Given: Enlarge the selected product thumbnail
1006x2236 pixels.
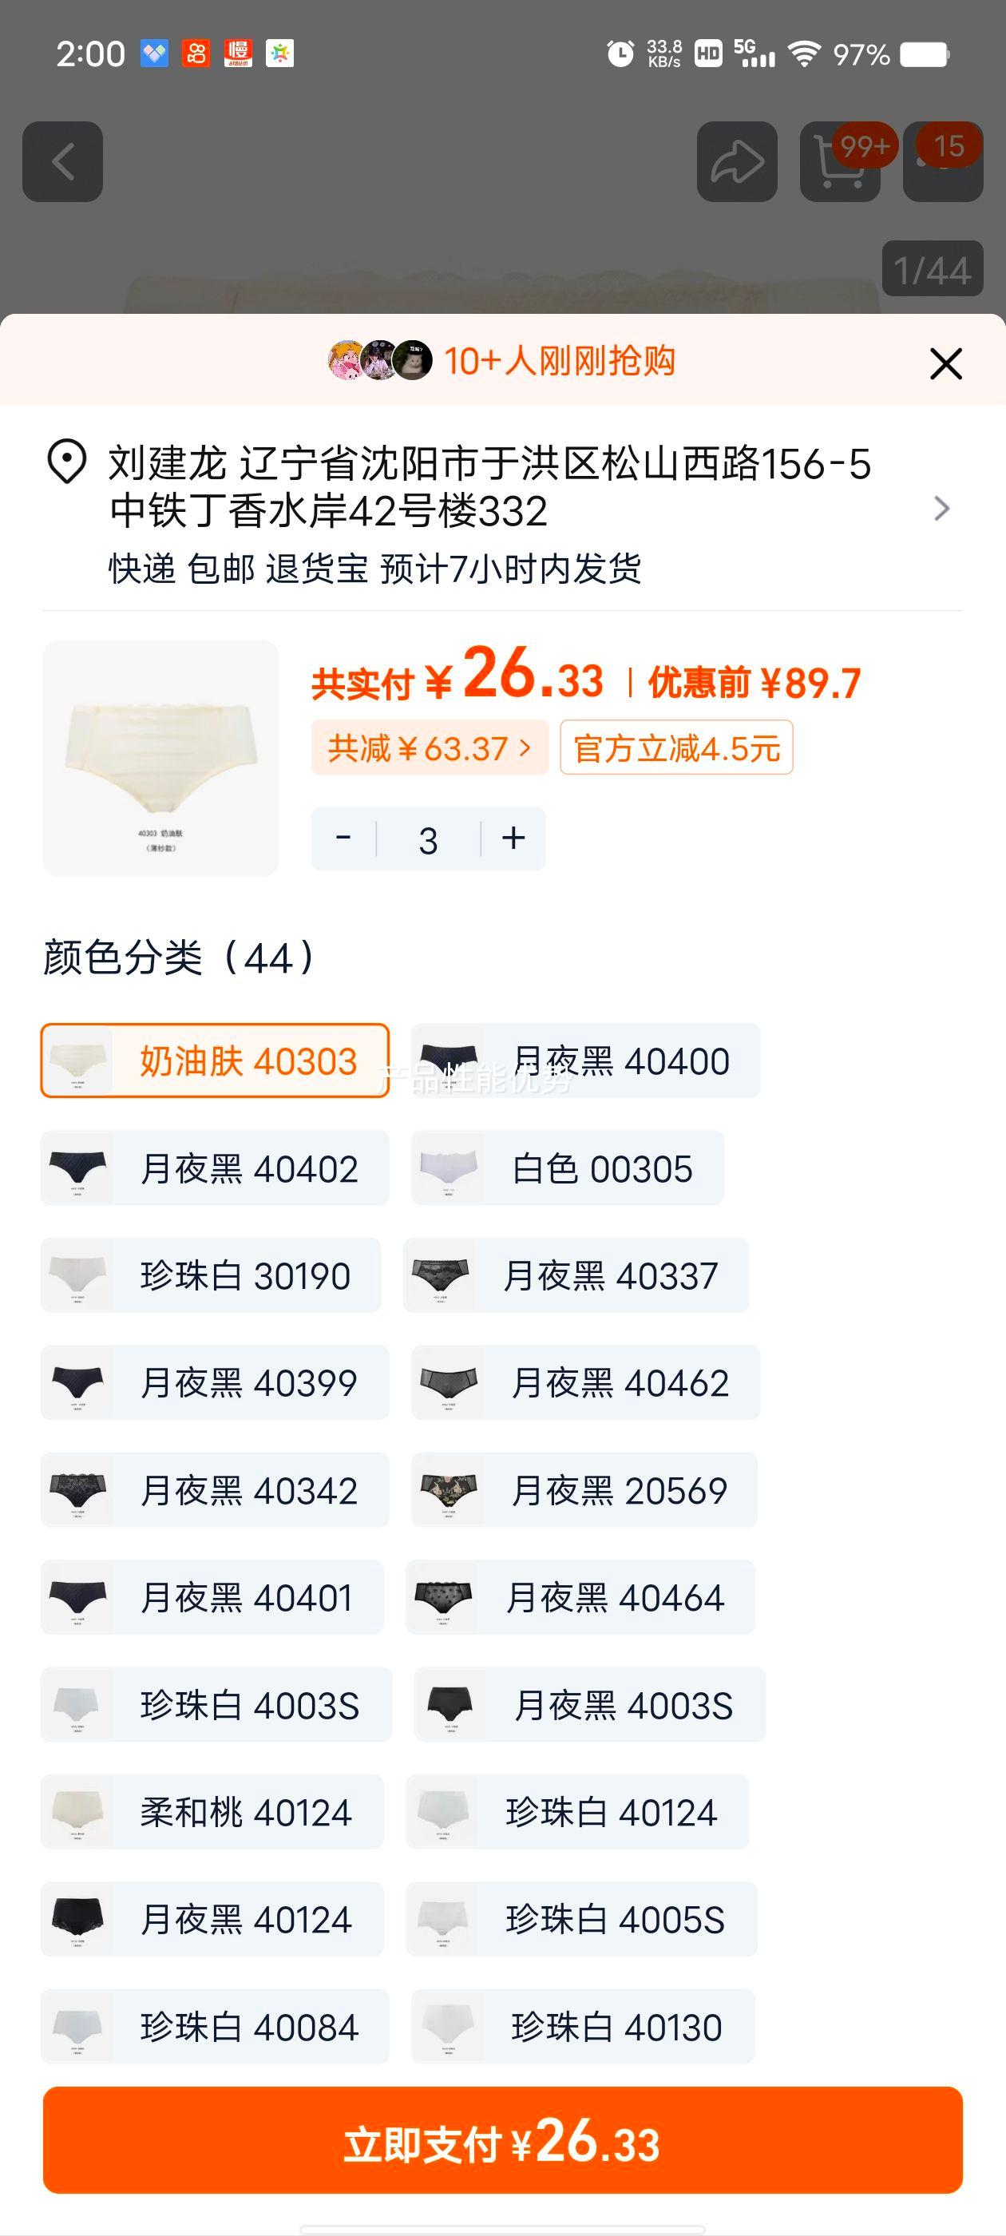Looking at the screenshot, I should [161, 758].
